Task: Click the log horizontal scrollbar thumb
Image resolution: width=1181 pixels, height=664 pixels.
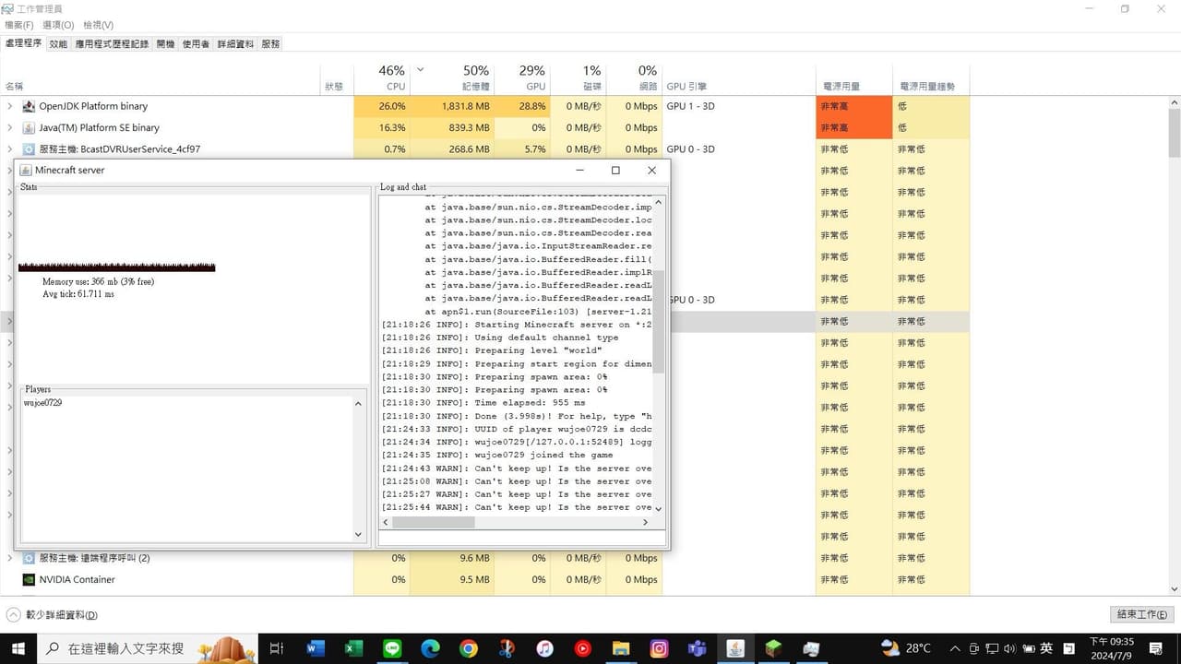Action: pyautogui.click(x=434, y=522)
